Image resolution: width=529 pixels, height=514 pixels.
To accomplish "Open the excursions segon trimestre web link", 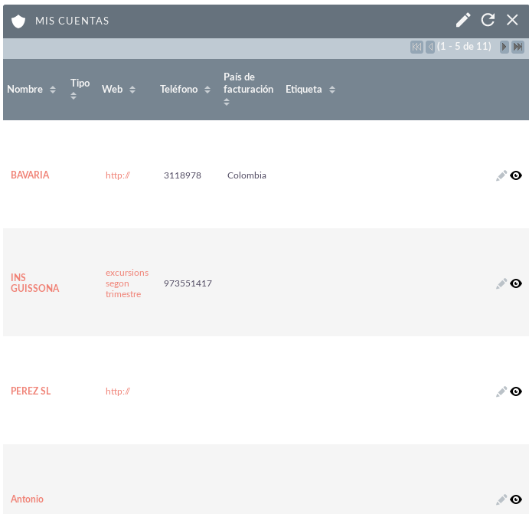I will (x=127, y=283).
